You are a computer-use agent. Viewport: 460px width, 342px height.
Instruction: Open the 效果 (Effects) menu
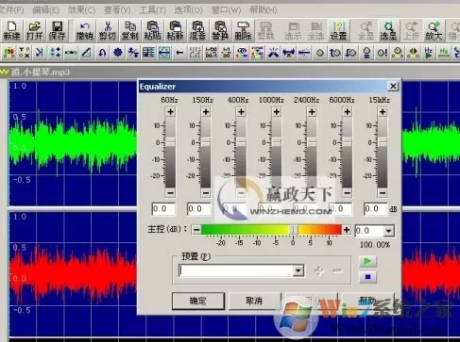[81, 10]
